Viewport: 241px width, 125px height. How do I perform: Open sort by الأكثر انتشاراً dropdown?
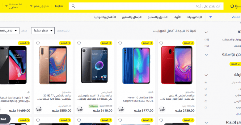tap(43, 31)
